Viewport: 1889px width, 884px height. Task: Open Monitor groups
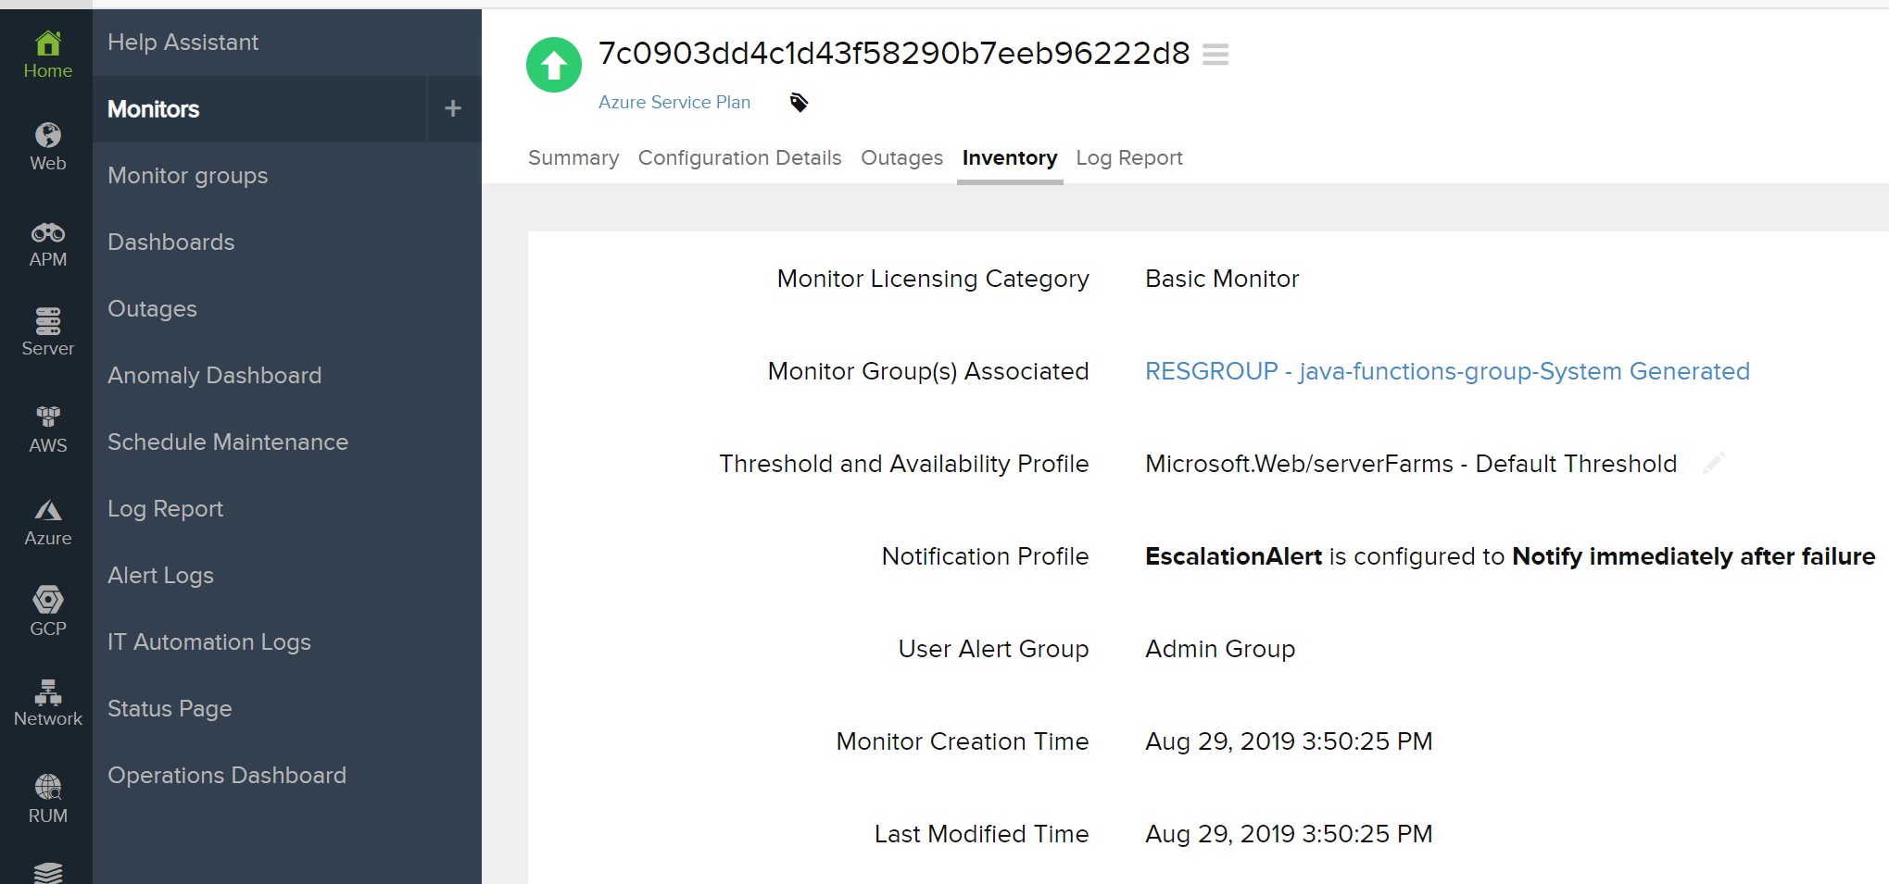click(x=187, y=176)
